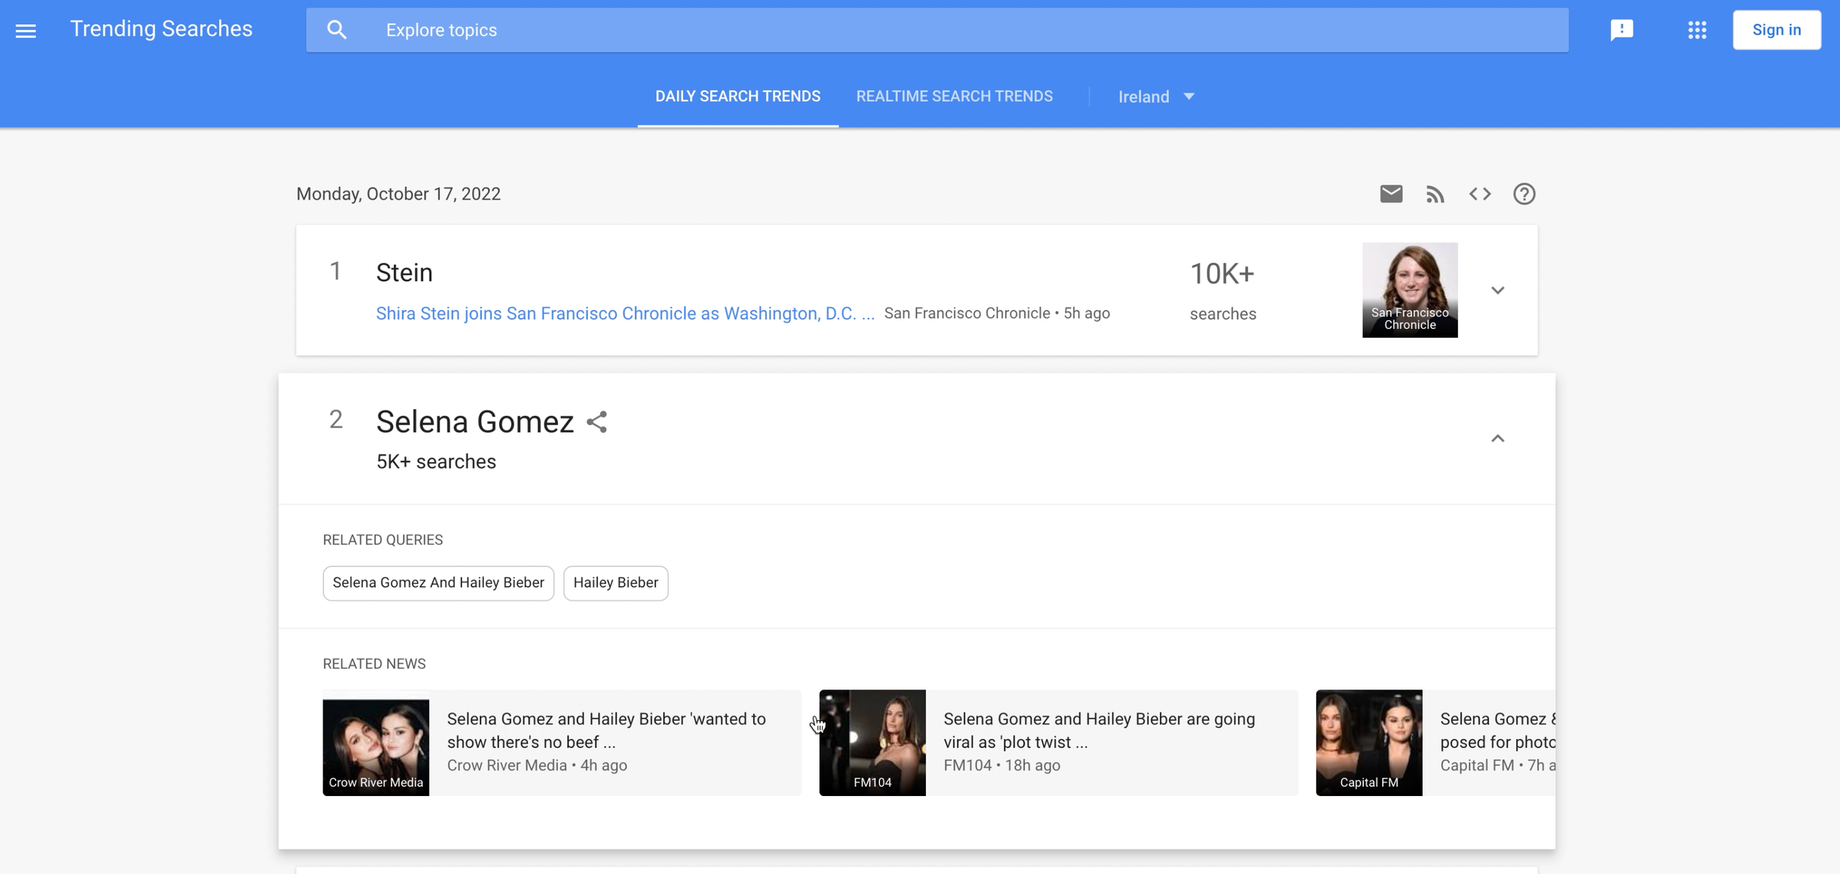The height and width of the screenshot is (874, 1840).
Task: Open the Capital FM news article
Action: 1435,742
